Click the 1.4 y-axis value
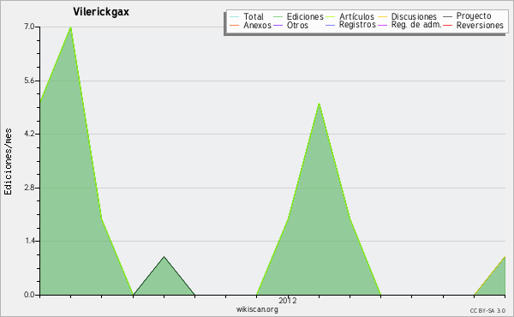The height and width of the screenshot is (317, 514). pyautogui.click(x=29, y=241)
